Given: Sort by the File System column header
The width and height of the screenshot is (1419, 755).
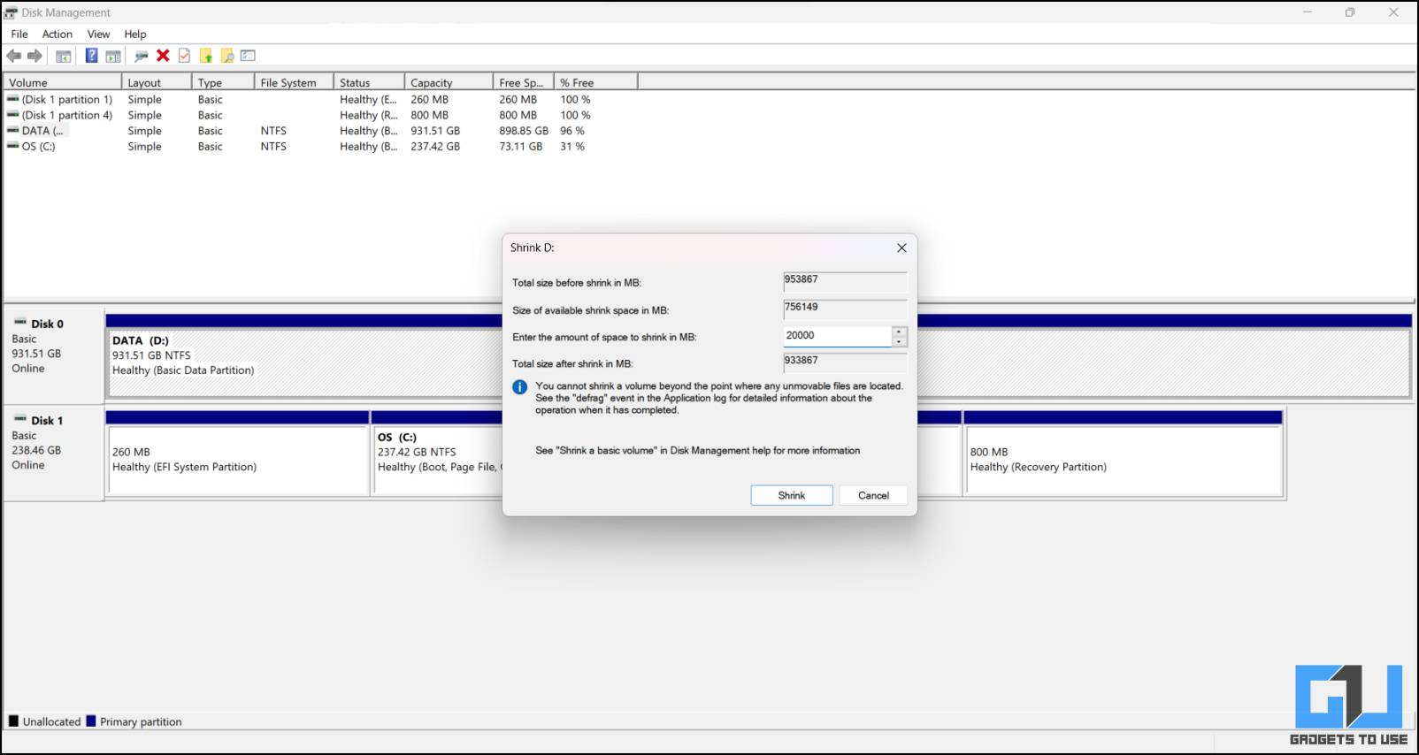Looking at the screenshot, I should tap(294, 82).
